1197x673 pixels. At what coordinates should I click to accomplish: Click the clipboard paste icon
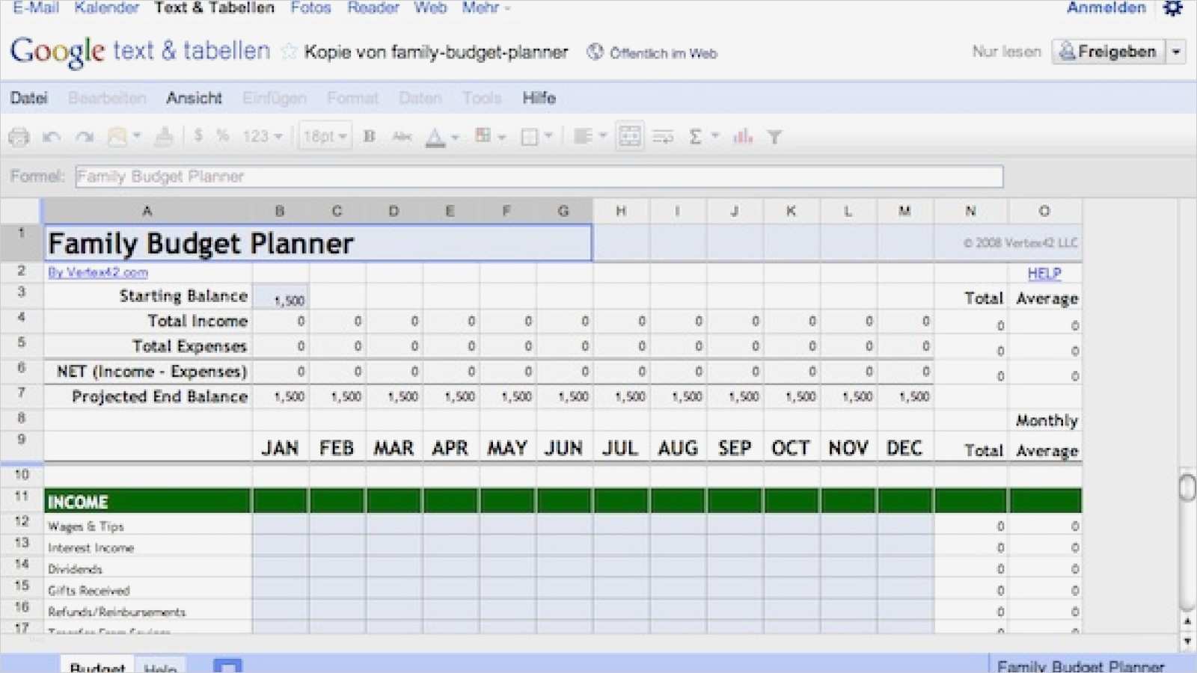(x=117, y=136)
